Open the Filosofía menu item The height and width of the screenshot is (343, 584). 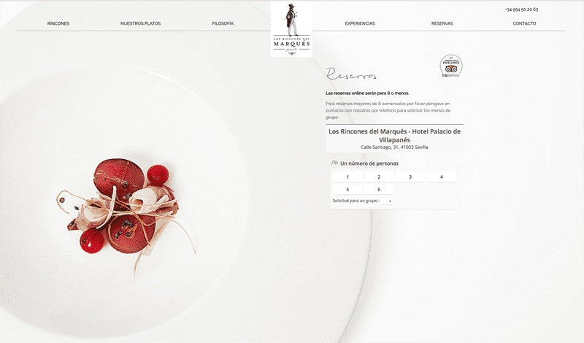coord(223,23)
